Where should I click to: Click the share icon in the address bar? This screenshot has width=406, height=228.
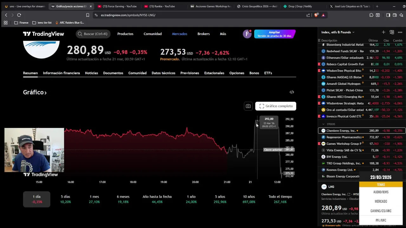click(308, 15)
